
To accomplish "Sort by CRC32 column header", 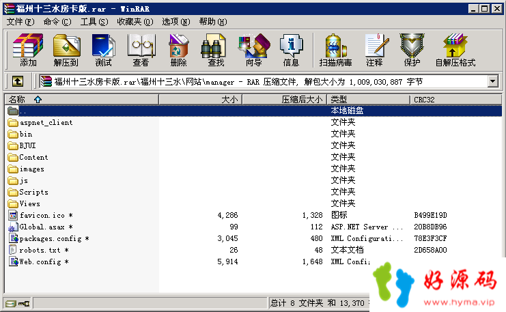I will 455,100.
